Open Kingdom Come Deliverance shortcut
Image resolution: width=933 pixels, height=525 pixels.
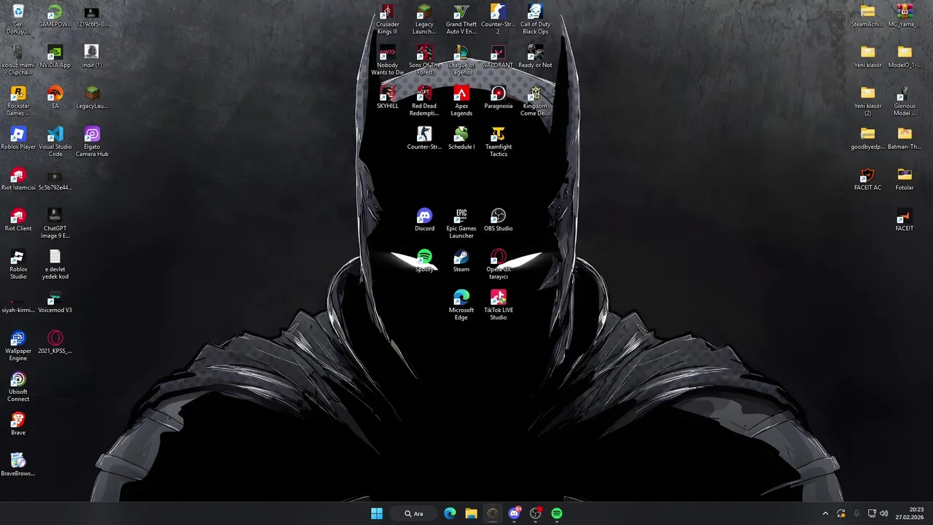[535, 101]
